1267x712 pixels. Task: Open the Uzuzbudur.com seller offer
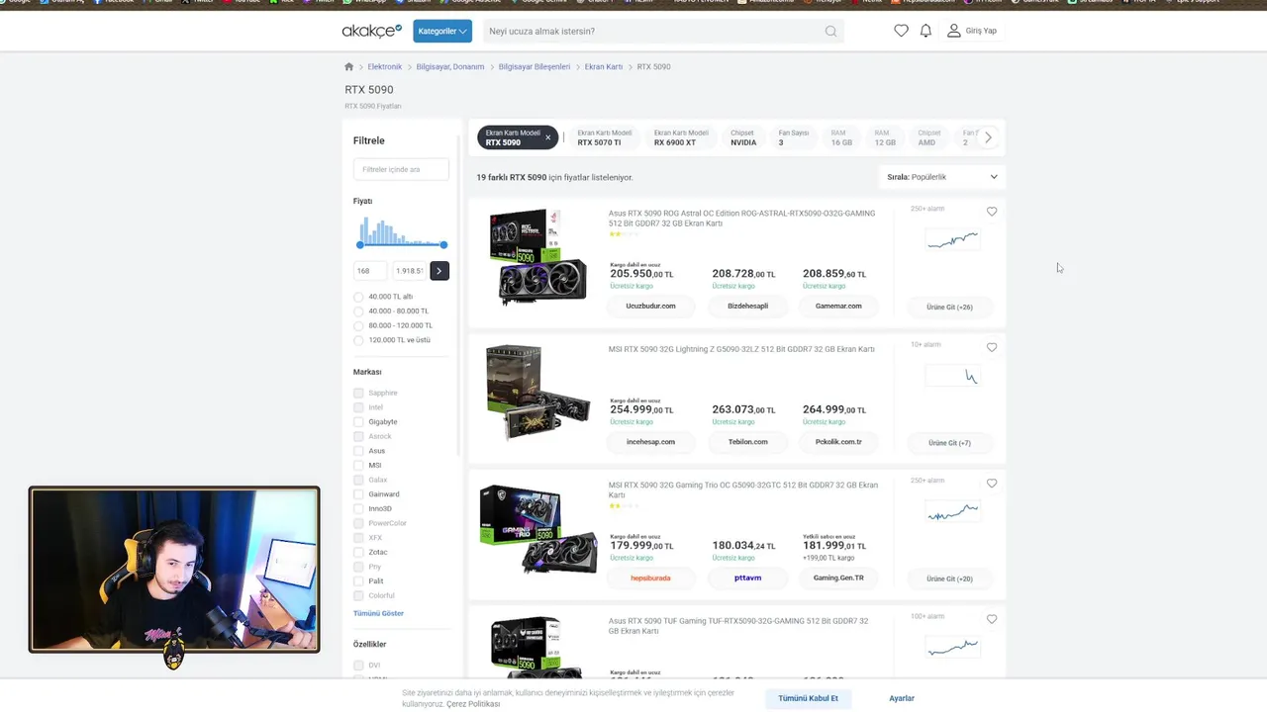[650, 306]
